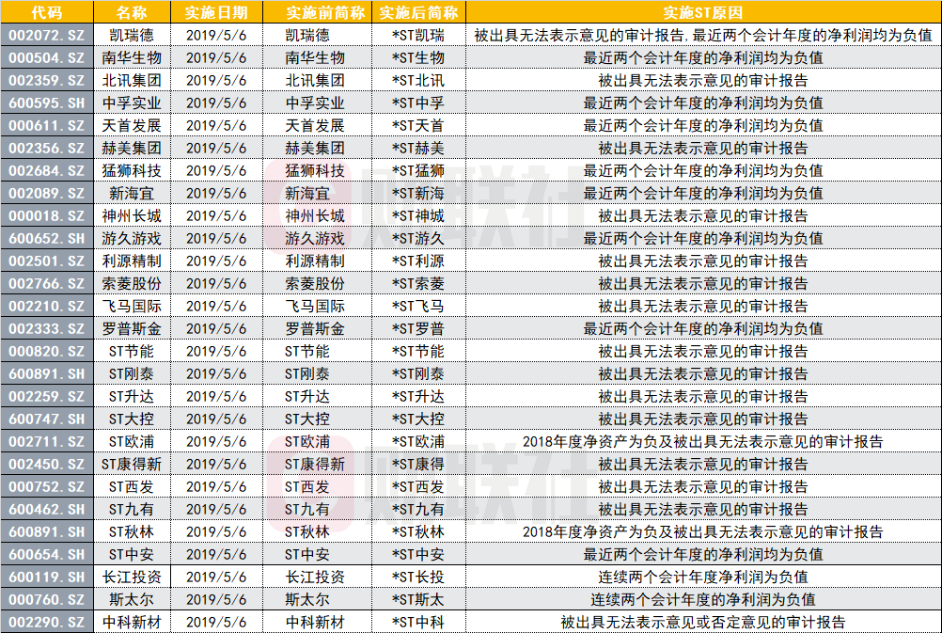Select the new name *ST生物

[x=418, y=57]
